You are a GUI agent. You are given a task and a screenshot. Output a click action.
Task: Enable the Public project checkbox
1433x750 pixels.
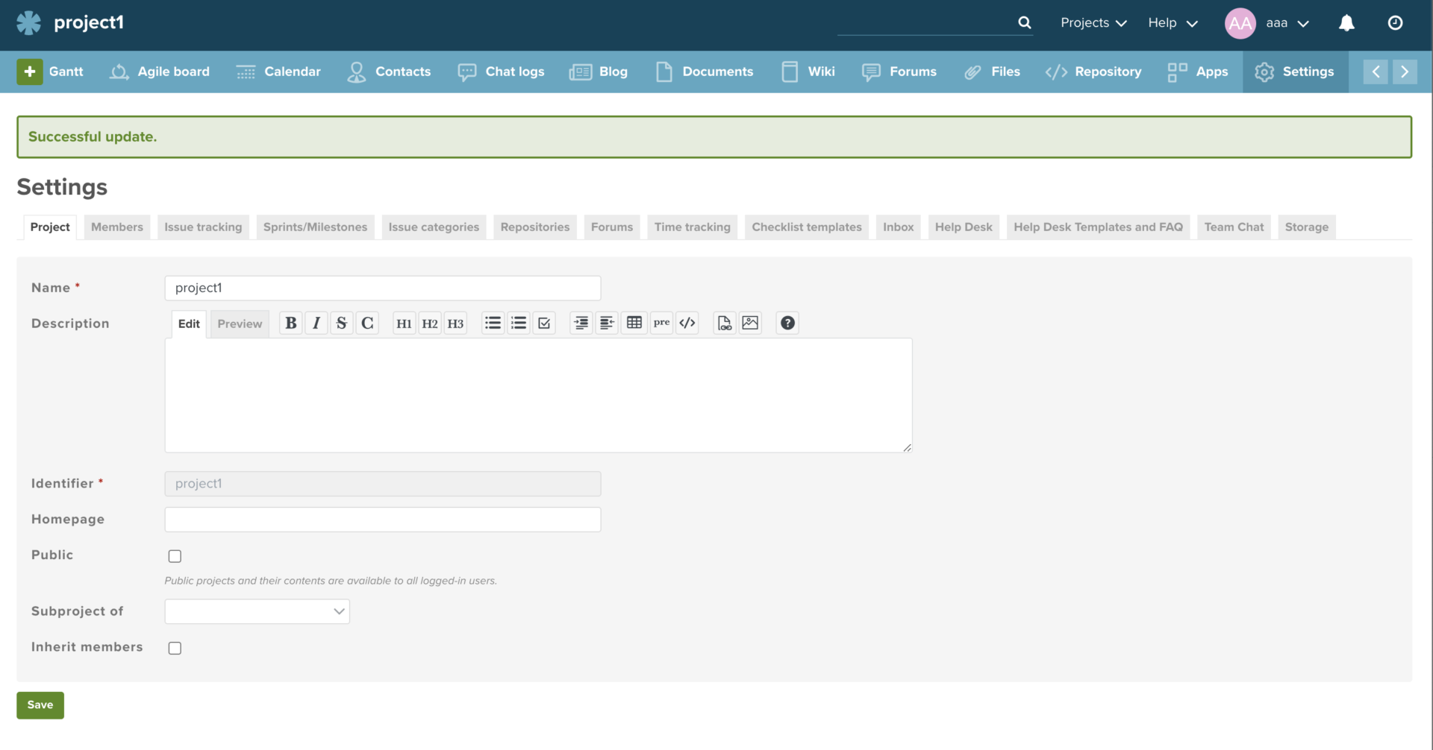pyautogui.click(x=175, y=556)
